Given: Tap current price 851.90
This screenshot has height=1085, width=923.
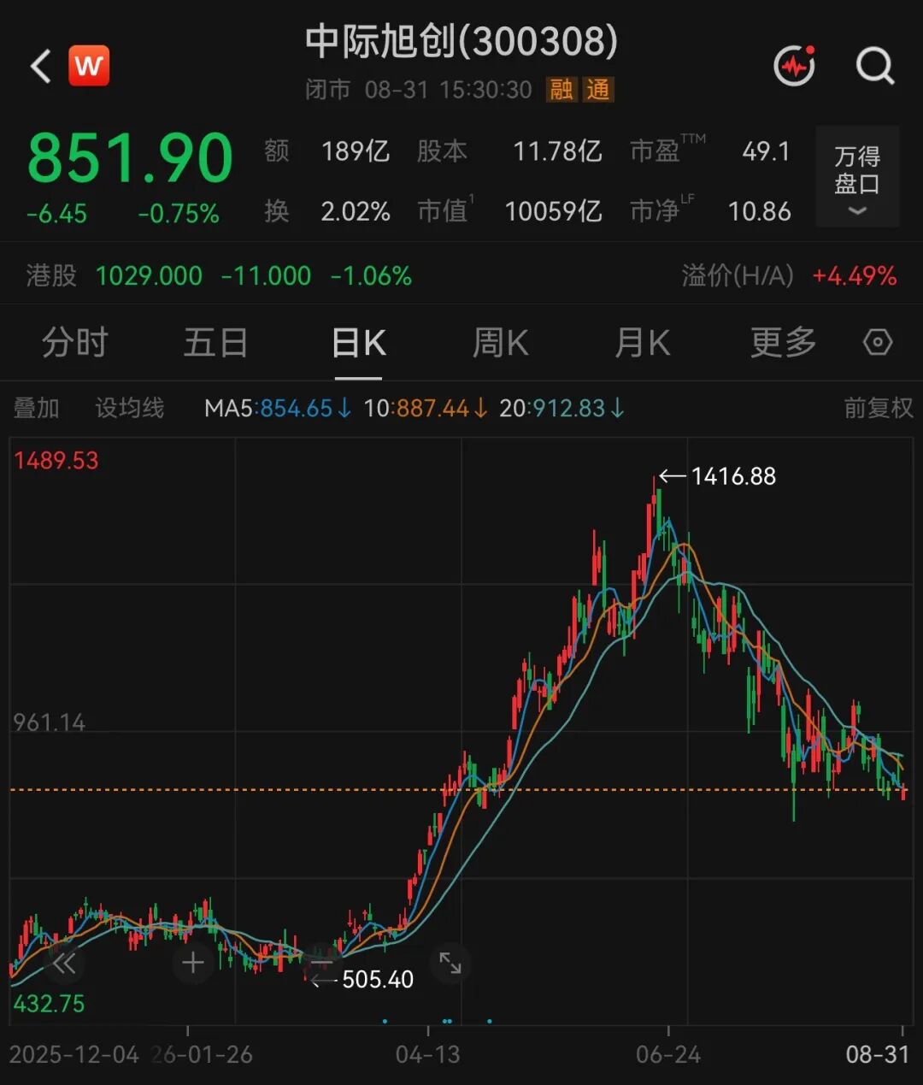Looking at the screenshot, I should tap(130, 158).
